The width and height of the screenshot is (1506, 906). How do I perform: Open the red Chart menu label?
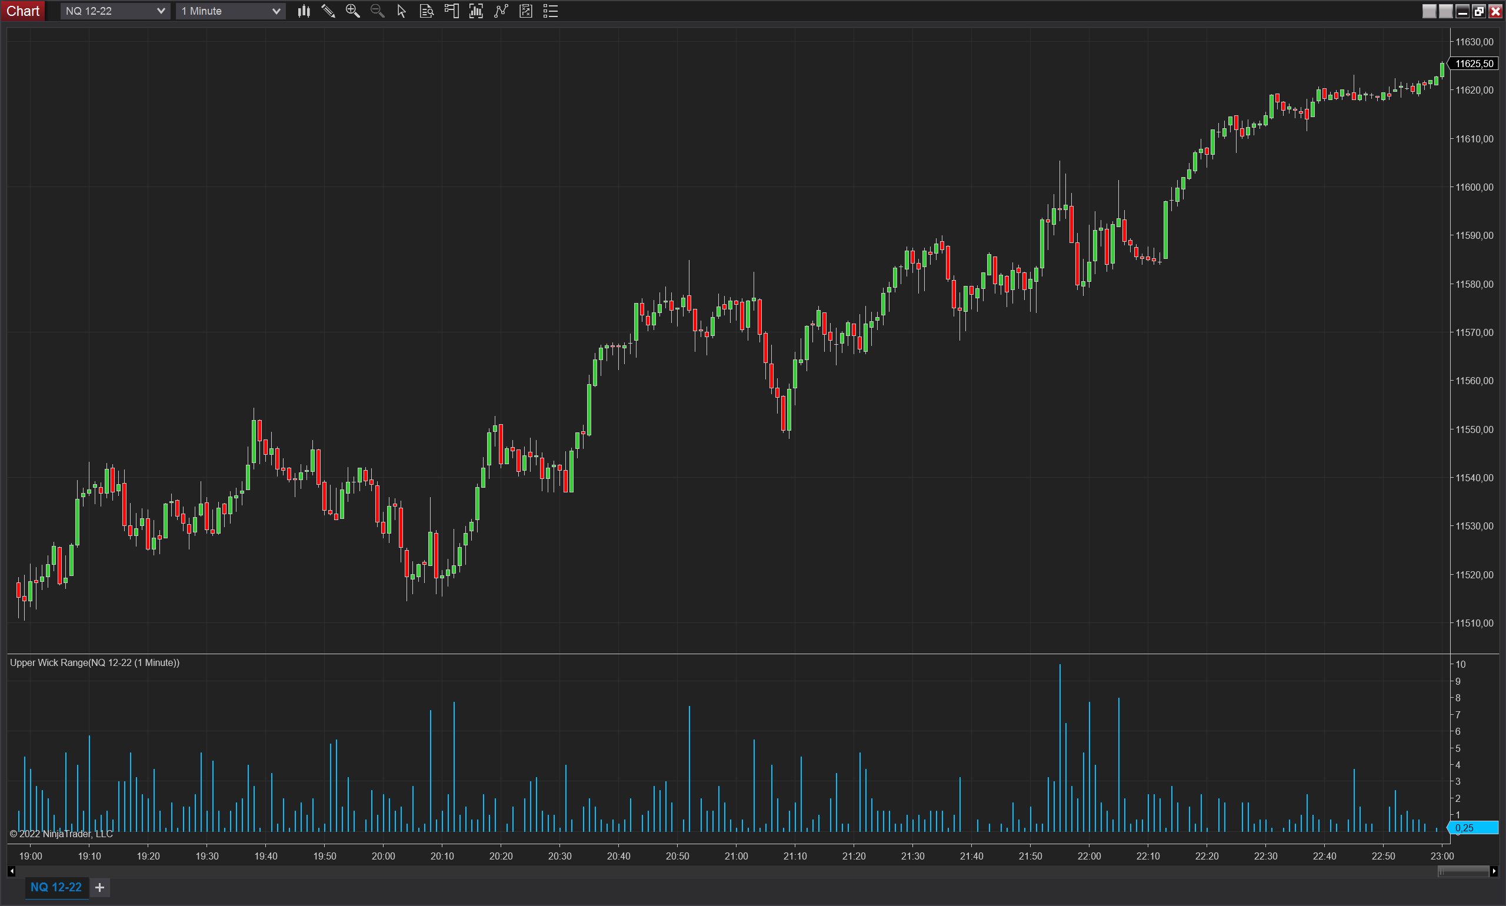[22, 11]
